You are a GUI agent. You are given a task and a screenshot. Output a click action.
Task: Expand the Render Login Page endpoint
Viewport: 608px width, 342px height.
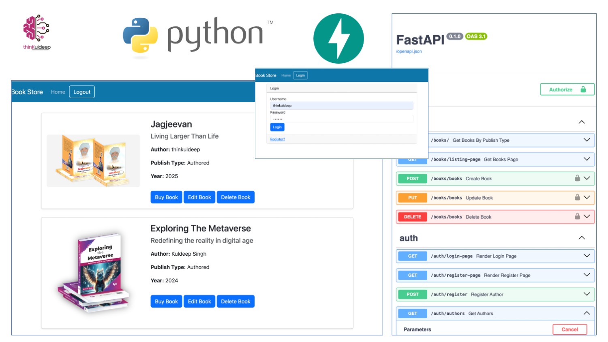(x=586, y=256)
